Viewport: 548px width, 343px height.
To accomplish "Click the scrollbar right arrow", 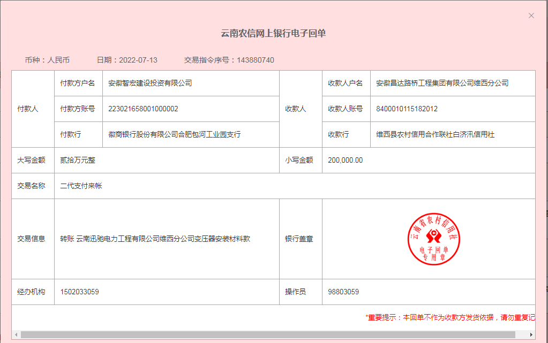I will pos(532,334).
